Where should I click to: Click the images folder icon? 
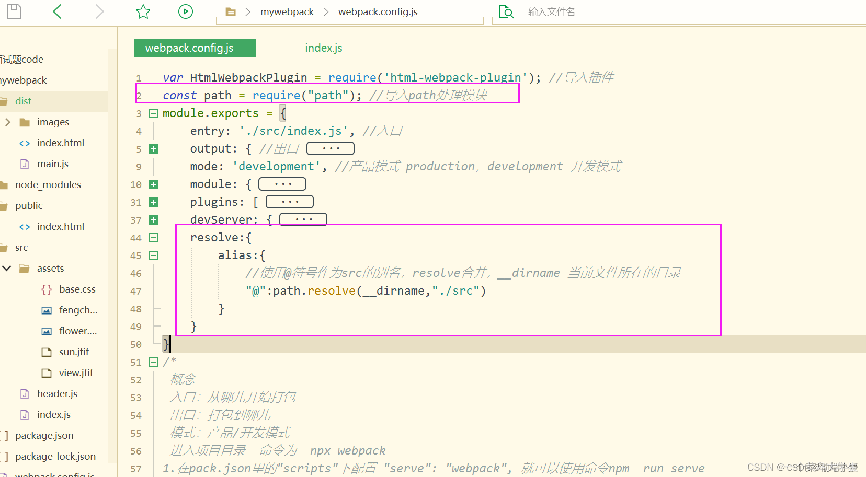(x=25, y=122)
